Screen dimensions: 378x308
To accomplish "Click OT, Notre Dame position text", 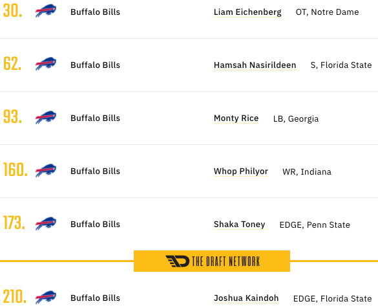I will pos(328,12).
